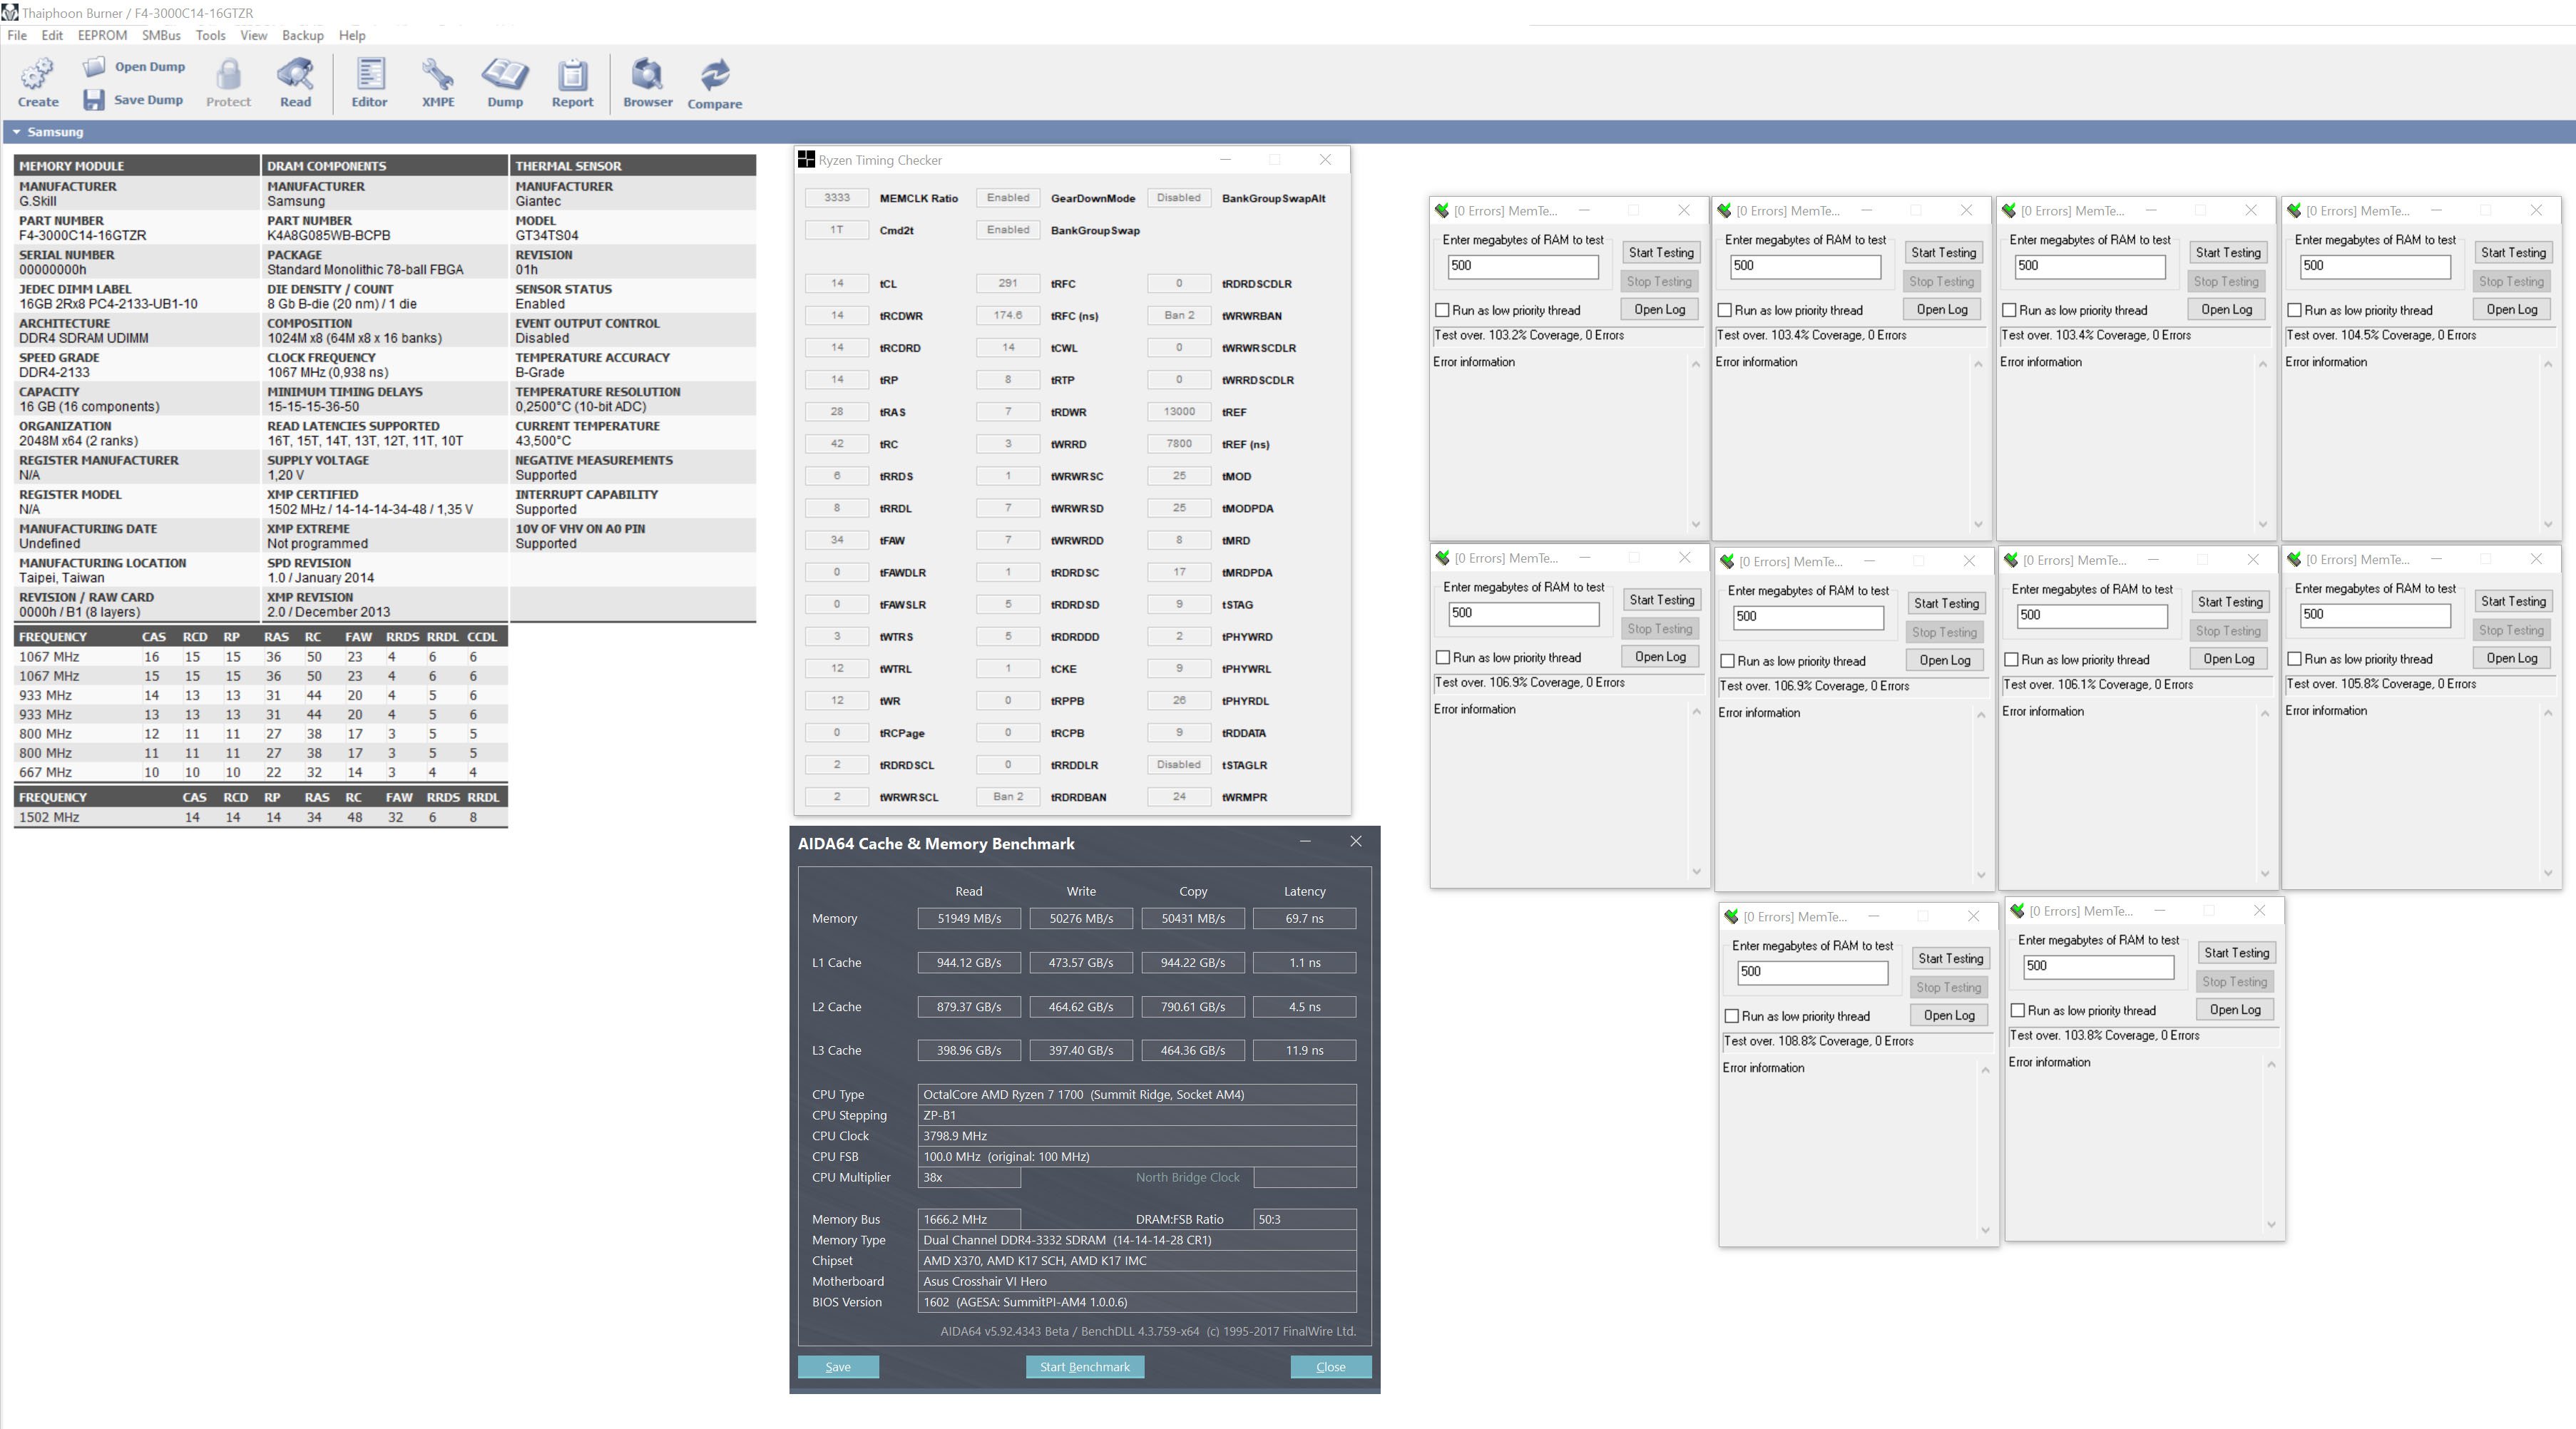Viewport: 2576px width, 1429px height.
Task: Check low priority thread in top-right MemTest
Action: pyautogui.click(x=2294, y=310)
